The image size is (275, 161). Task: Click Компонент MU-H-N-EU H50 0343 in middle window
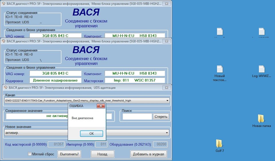135,73
